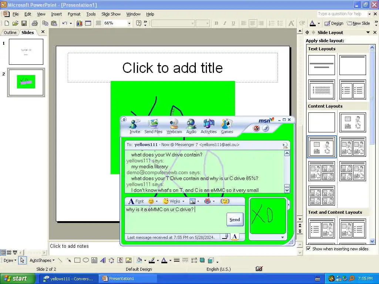Save the presentation with the floppy icon
The image size is (379, 284).
24,23
